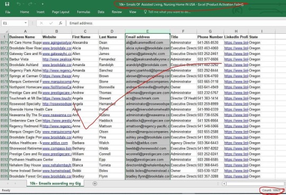
Task: Open the Customize Quick Access Toolbar arrow
Action: click(x=42, y=4)
